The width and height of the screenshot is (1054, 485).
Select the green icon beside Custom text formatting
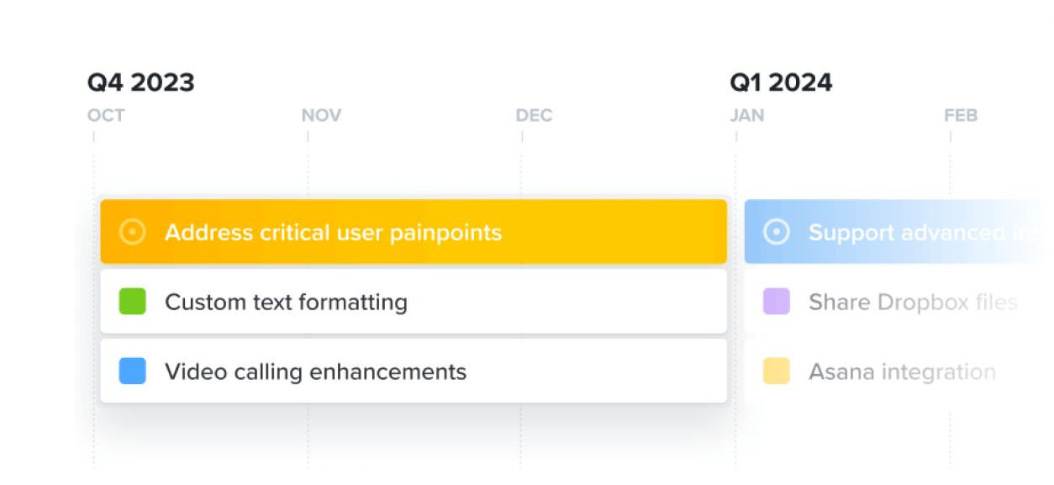[x=132, y=302]
